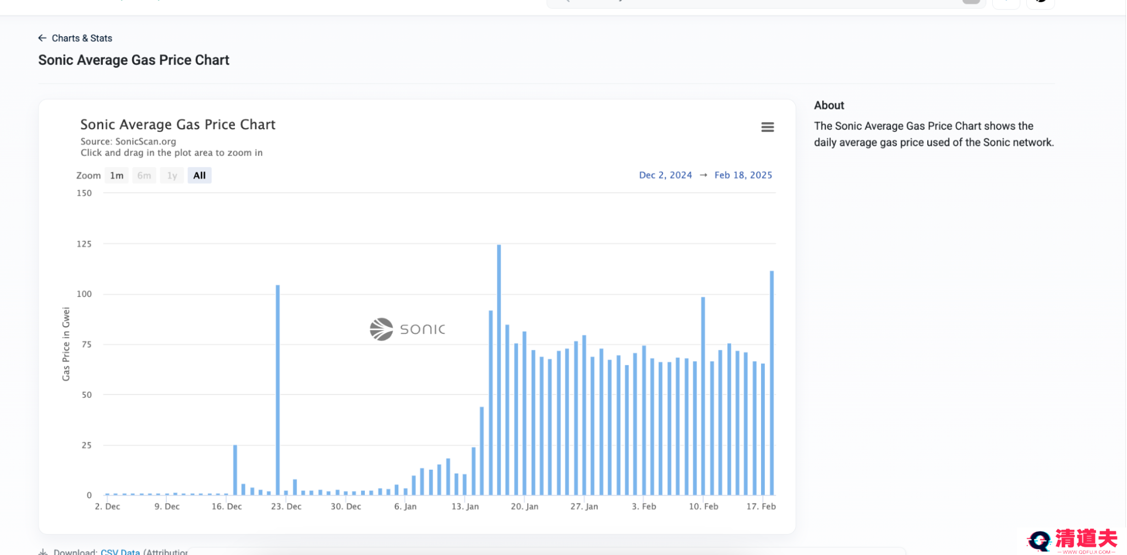Screen dimensions: 1127x555
Task: Focus the search bar at page top
Action: tap(766, 3)
